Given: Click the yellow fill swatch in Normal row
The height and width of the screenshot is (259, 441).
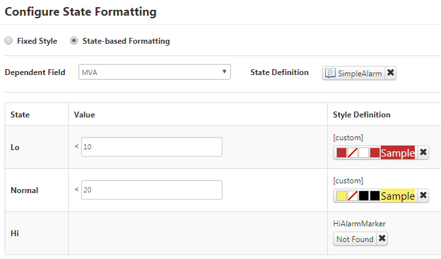Looking at the screenshot, I should 342,196.
